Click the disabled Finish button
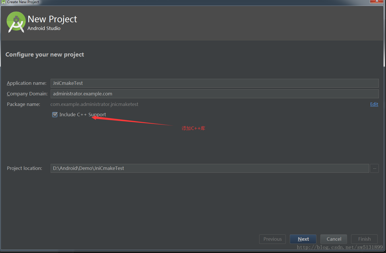 (364, 239)
